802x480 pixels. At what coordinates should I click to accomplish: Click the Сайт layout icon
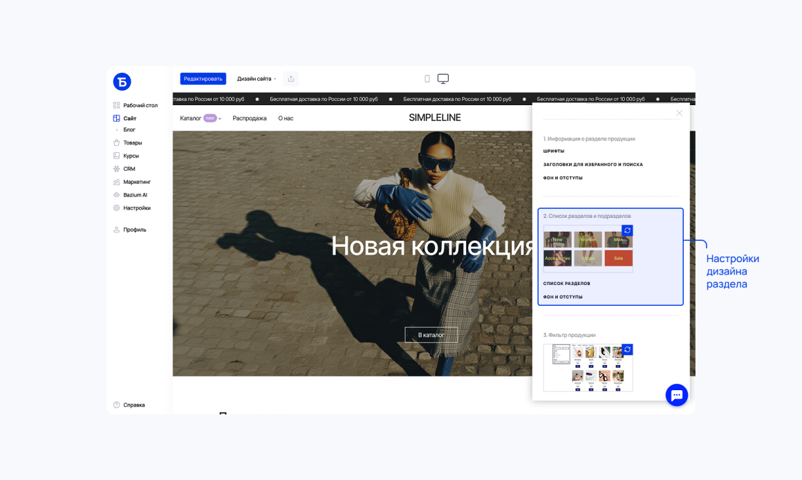(x=117, y=118)
